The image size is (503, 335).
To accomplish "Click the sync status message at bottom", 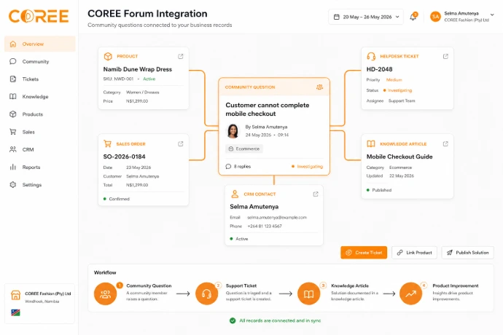I will (276, 320).
